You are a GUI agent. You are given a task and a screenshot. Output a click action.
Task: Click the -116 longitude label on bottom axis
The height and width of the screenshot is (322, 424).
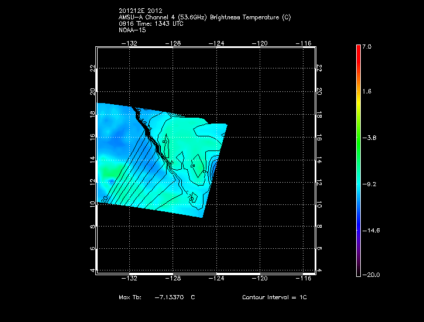[x=305, y=278]
